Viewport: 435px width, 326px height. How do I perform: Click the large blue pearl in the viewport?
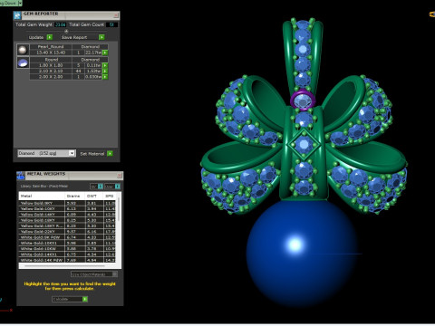(302, 254)
